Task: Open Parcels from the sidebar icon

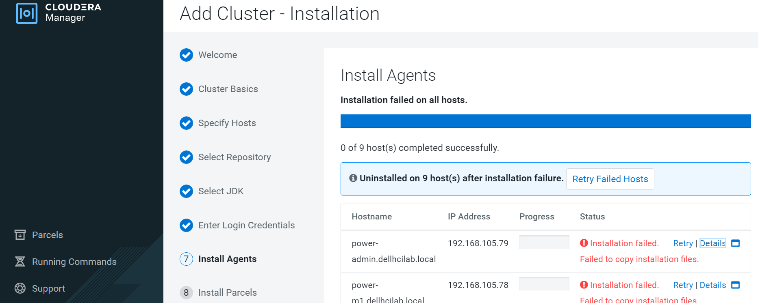Action: 20,235
